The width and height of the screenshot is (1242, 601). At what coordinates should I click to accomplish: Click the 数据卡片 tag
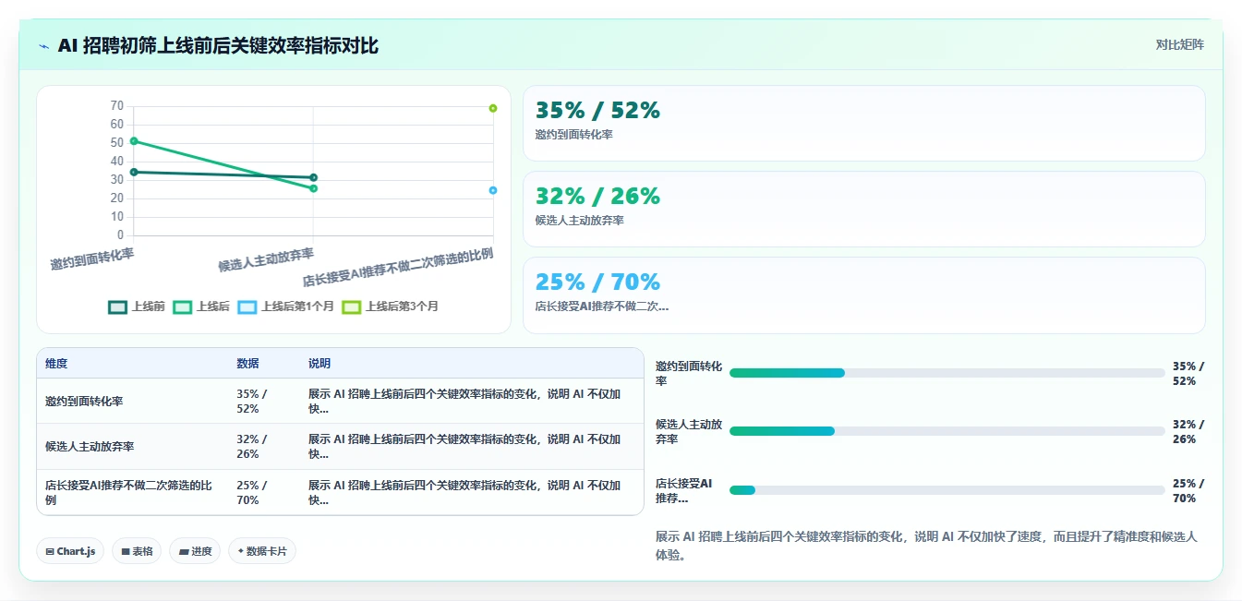coord(262,551)
